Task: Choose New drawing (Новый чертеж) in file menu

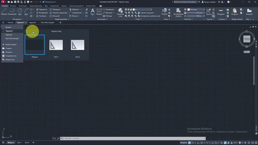Action: pyautogui.click(x=11, y=45)
